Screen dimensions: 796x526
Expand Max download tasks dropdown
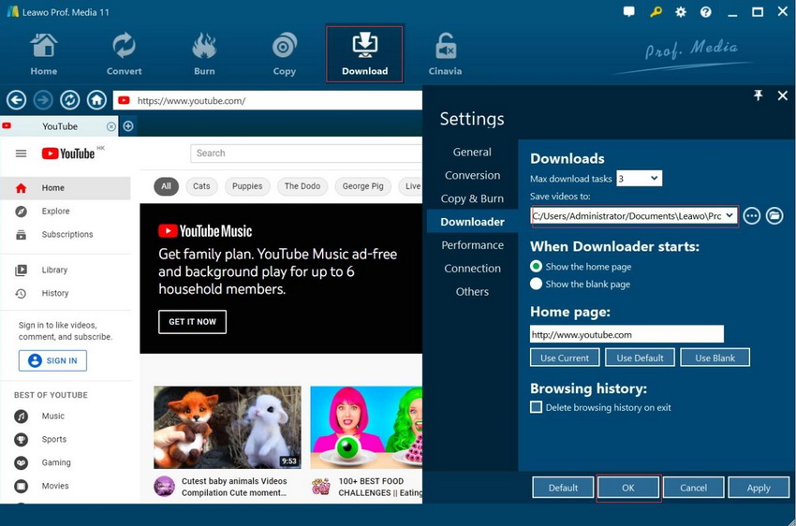coord(639,179)
